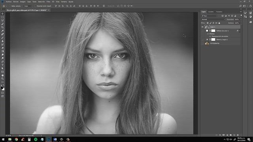The height and width of the screenshot is (142, 253).
Task: Toggle Blanco y negro 1 layer visibility
Action: point(203,39)
